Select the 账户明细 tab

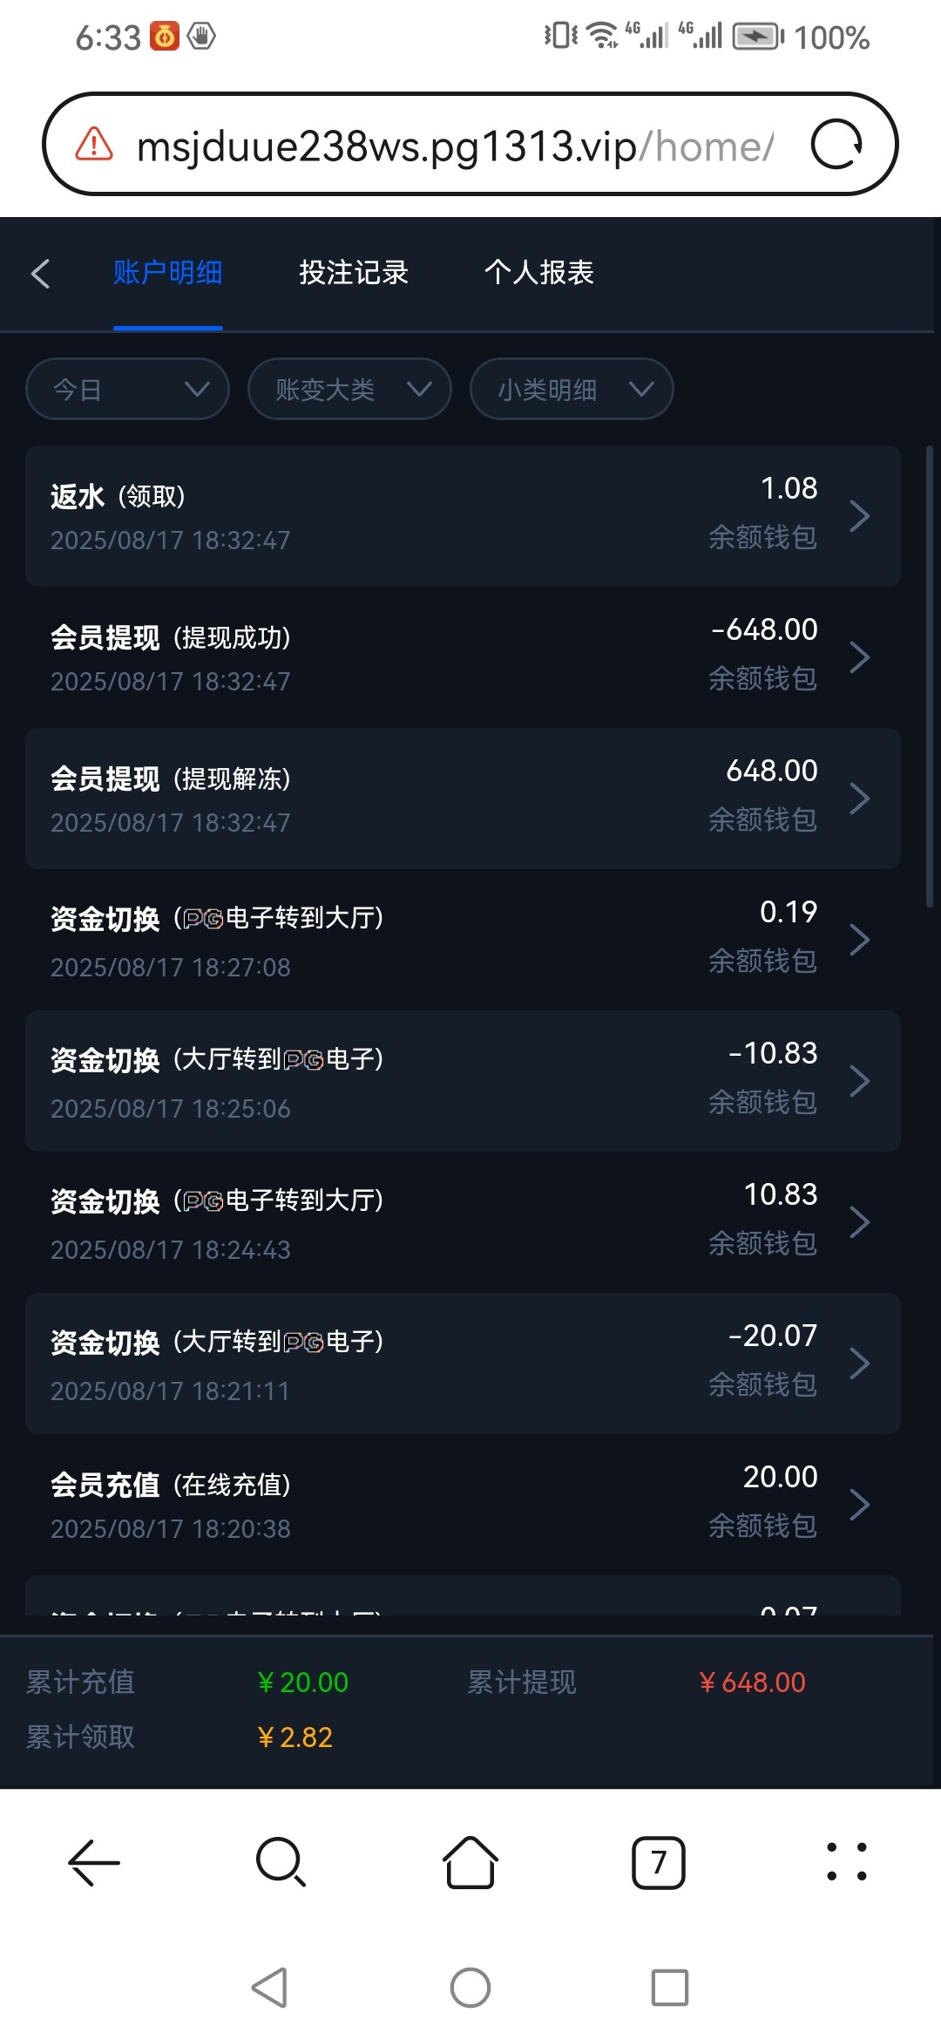coord(167,273)
